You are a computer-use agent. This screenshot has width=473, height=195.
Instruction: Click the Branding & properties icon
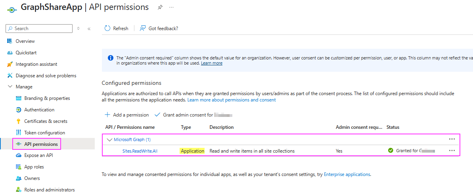[x=18, y=98]
